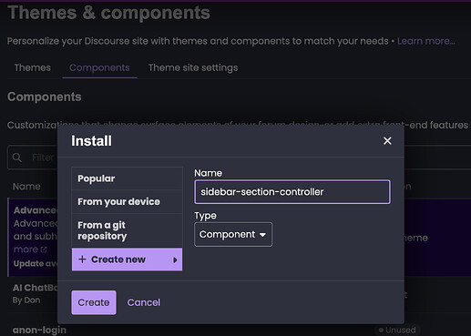Screen dimensions: 471x336
Task: Focus the Name input field
Action: coord(292,192)
